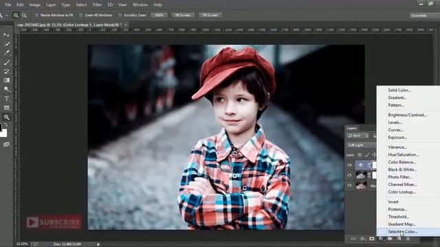
Task: Select the topmost tool in the tools panel
Action: tap(6, 35)
